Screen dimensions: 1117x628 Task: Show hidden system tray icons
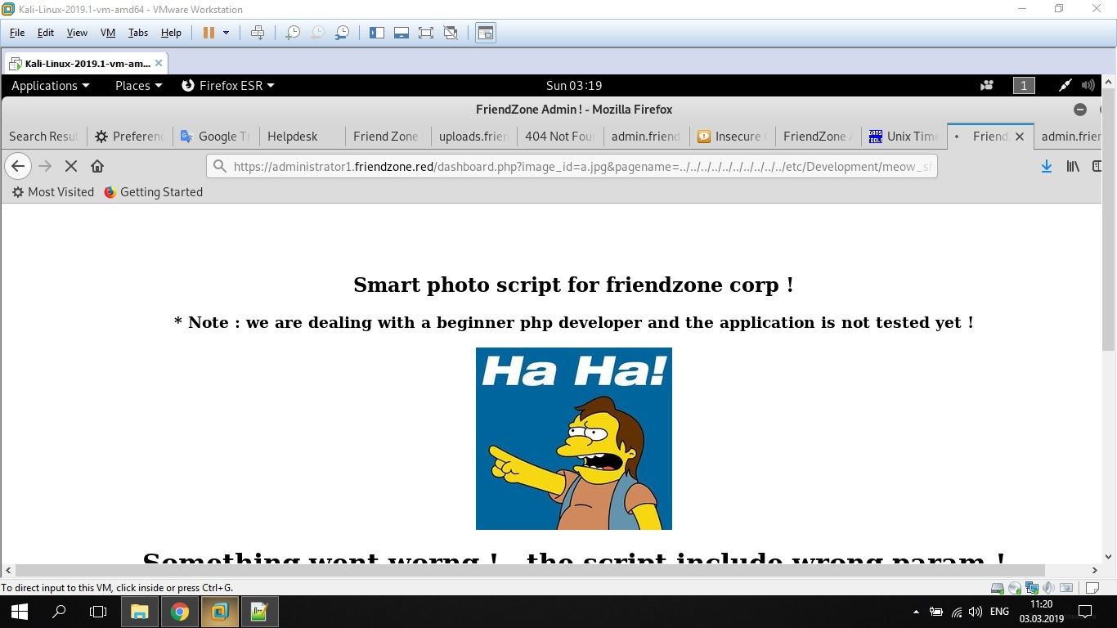tap(916, 612)
